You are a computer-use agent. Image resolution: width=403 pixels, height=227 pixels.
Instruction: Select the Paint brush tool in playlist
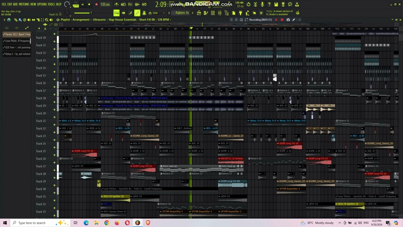pyautogui.click(x=20, y=20)
